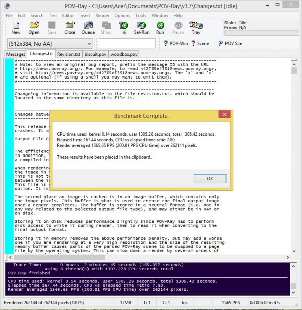Close the Benchmark Complete dialog
Viewport: 302px width, 310px height.
coord(224,114)
